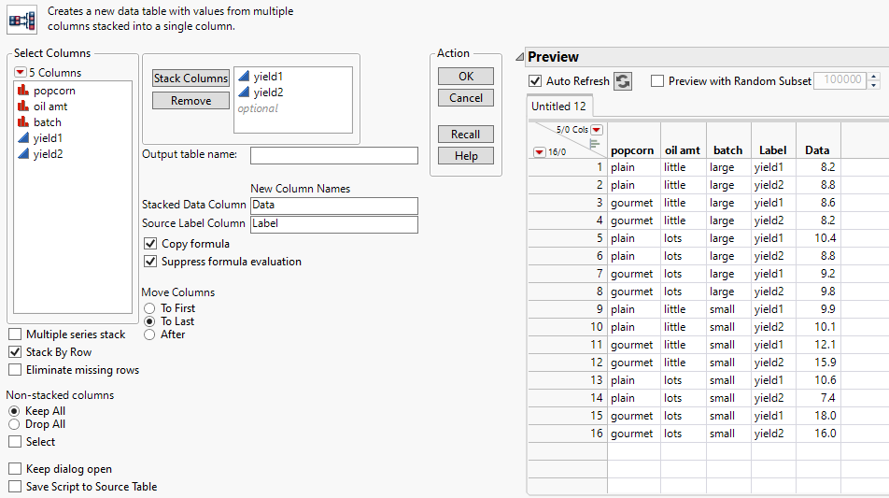This screenshot has width=889, height=498.
Task: Switch to the Untitled 12 preview tab
Action: [558, 107]
